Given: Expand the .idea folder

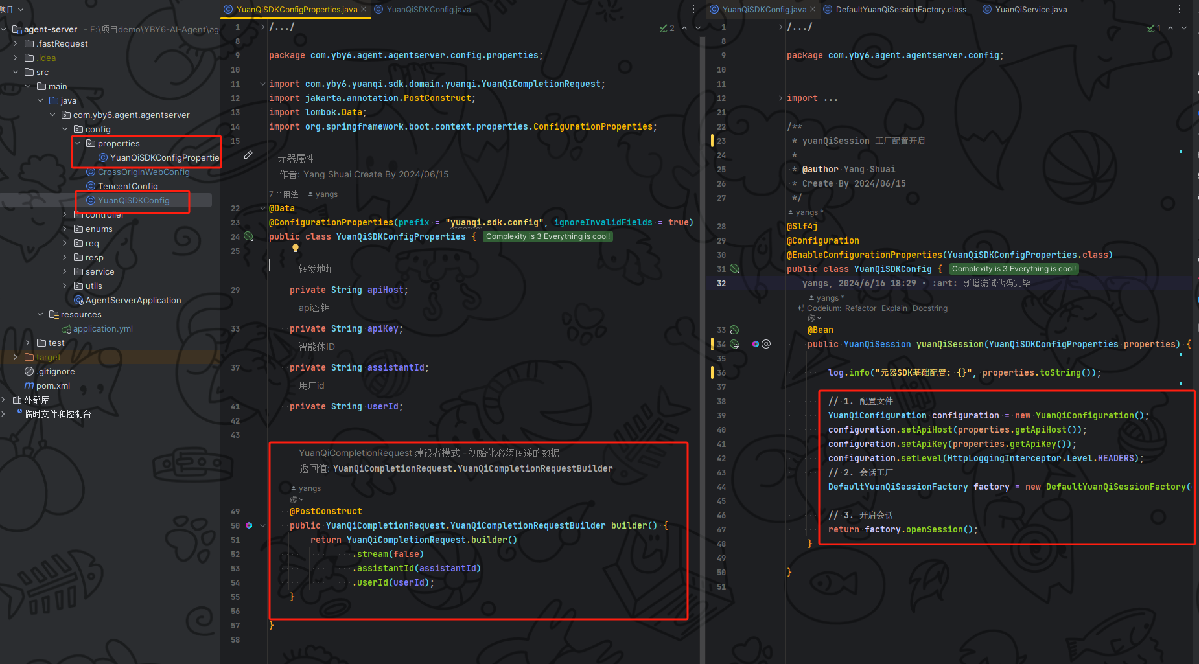Looking at the screenshot, I should [16, 58].
